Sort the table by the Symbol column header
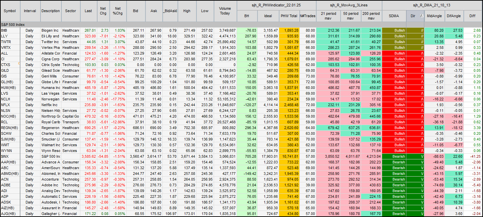The height and width of the screenshot is (217, 483). (10, 11)
